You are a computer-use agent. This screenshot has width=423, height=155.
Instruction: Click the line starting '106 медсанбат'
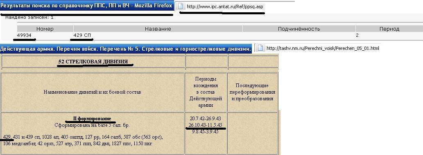[78, 144]
